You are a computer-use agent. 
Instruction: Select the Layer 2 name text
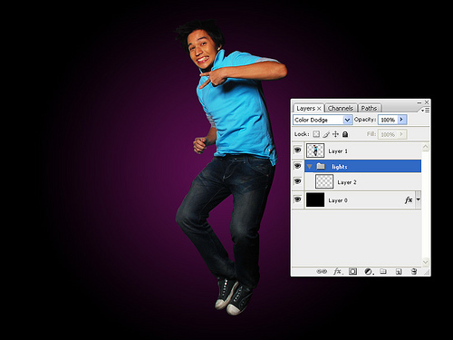(x=347, y=182)
